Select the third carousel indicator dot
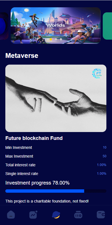The width and height of the screenshot is (112, 225). [x=61, y=39]
